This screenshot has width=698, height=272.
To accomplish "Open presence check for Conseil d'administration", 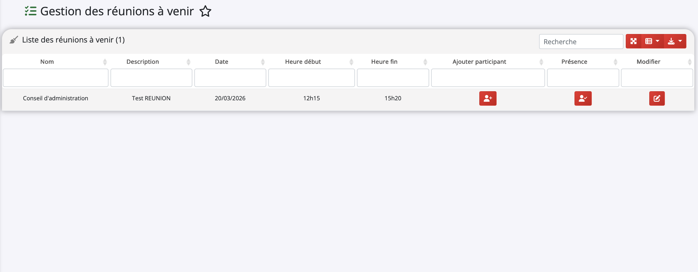I will (x=583, y=98).
